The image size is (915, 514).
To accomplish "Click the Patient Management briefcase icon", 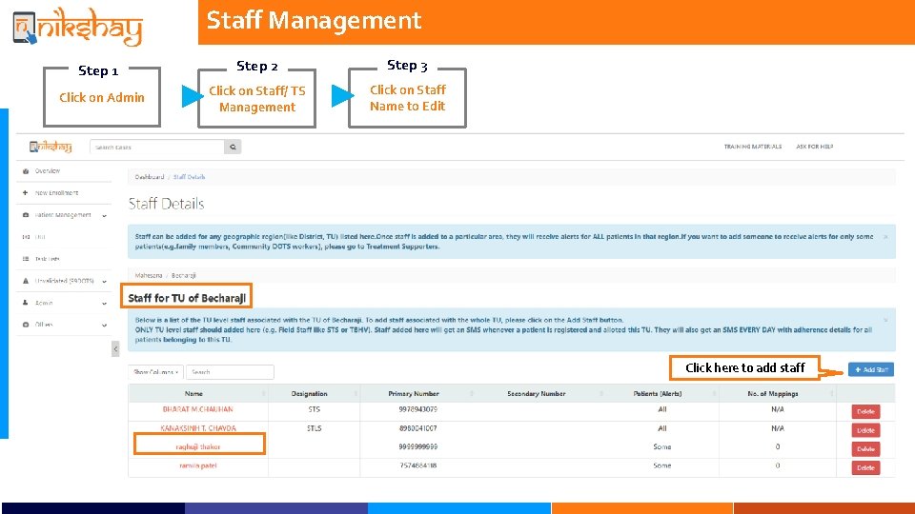I will pyautogui.click(x=25, y=215).
